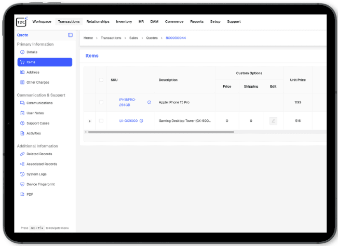Click the Quote sidebar heading

point(23,35)
